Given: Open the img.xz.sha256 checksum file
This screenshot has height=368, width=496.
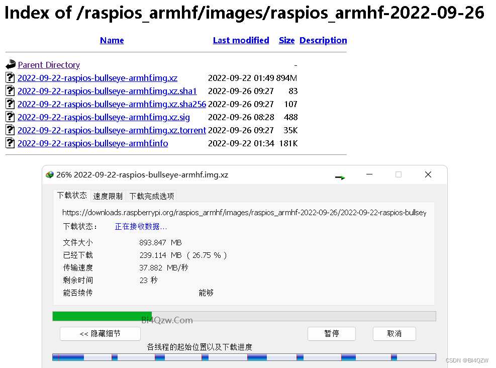Looking at the screenshot, I should (x=112, y=104).
